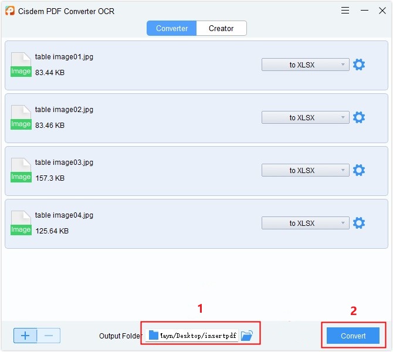This screenshot has width=393, height=352.
Task: Switch to the Converter tab
Action: click(x=172, y=28)
